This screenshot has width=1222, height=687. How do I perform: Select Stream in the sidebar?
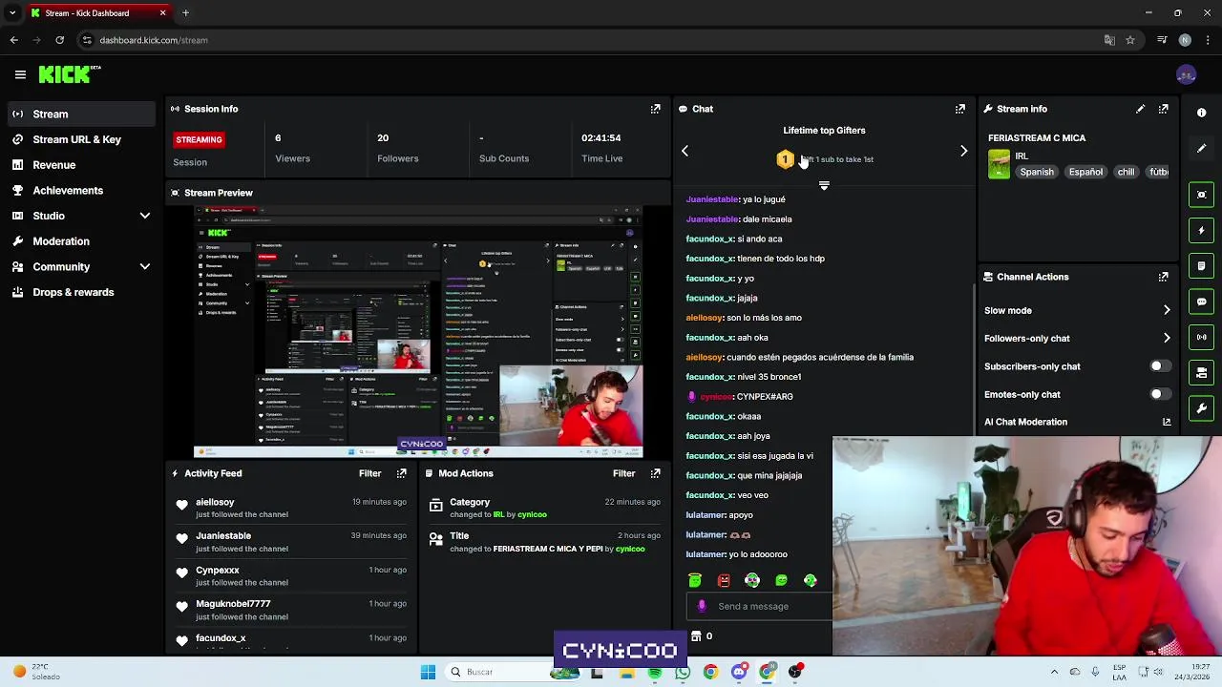81,114
